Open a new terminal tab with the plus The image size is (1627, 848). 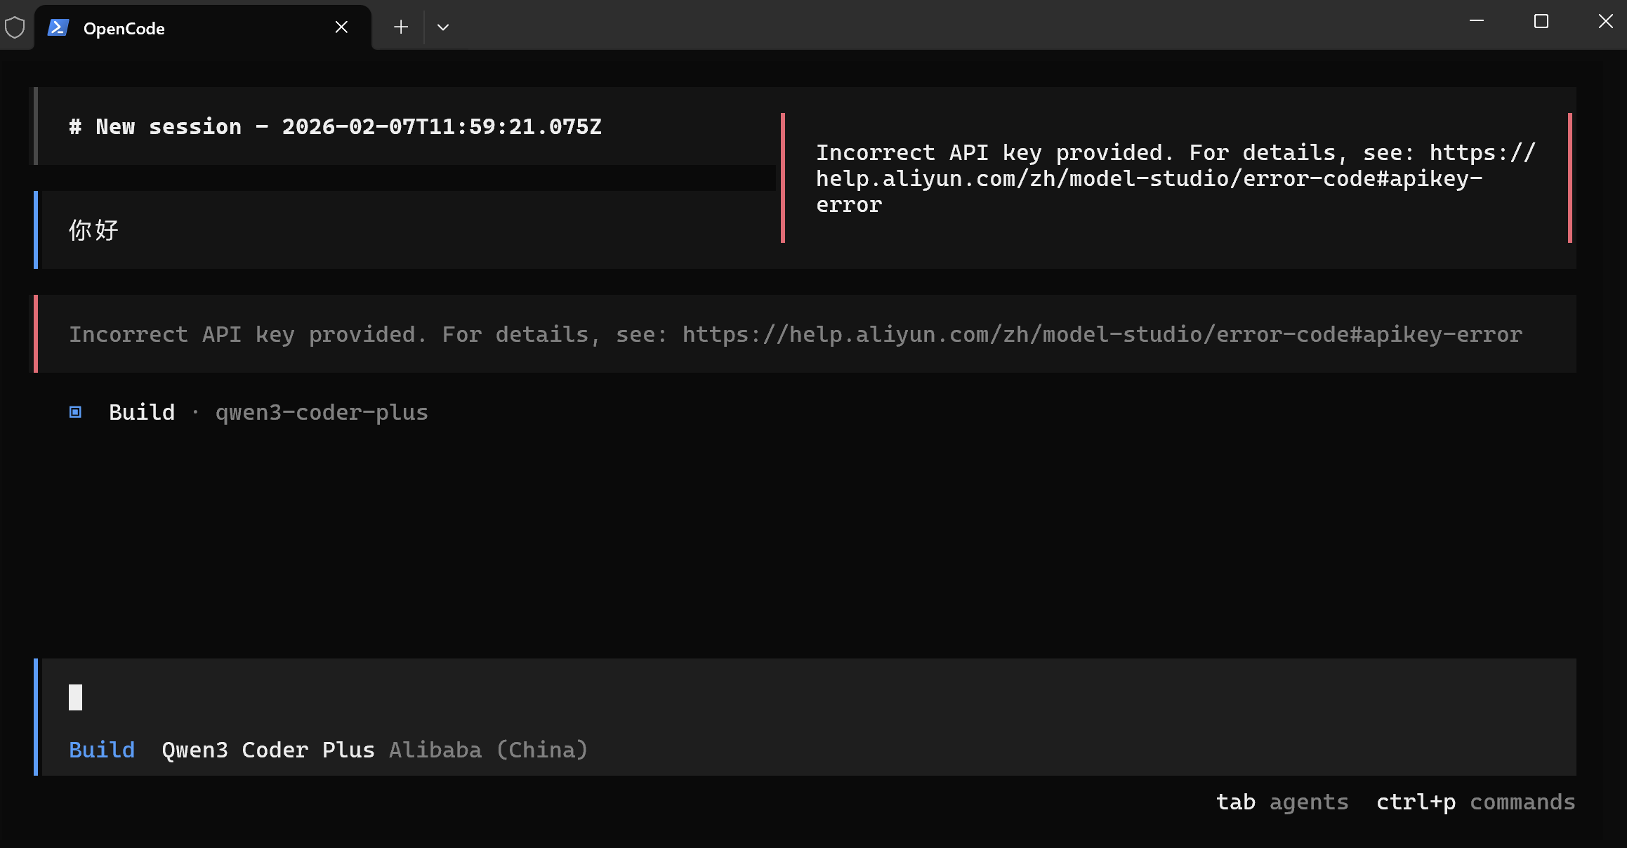click(401, 27)
